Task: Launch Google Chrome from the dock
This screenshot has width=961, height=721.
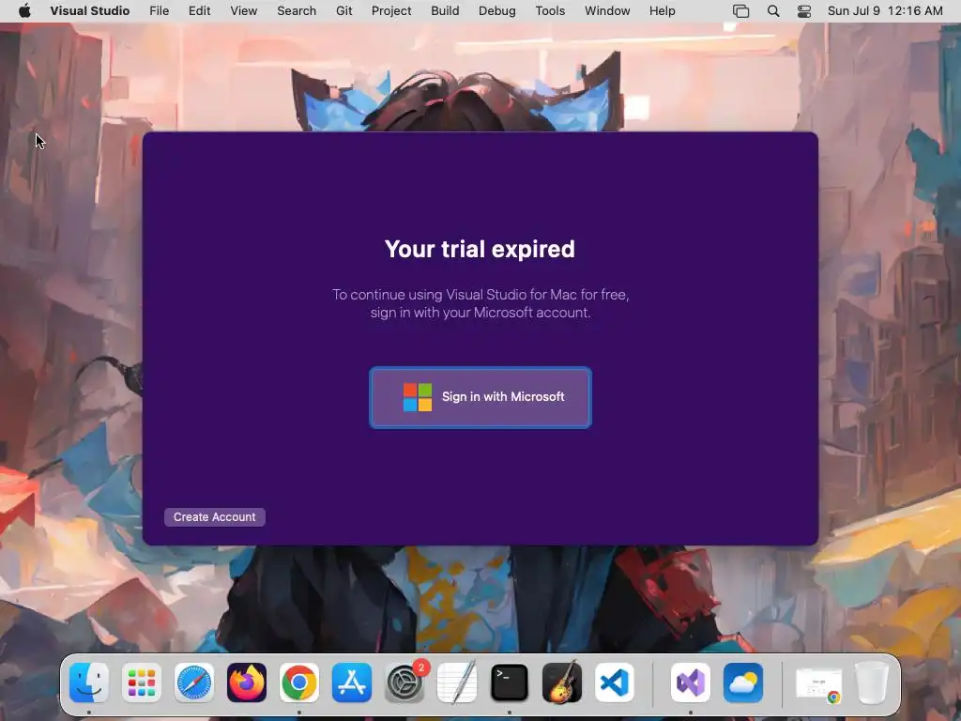Action: click(x=299, y=683)
